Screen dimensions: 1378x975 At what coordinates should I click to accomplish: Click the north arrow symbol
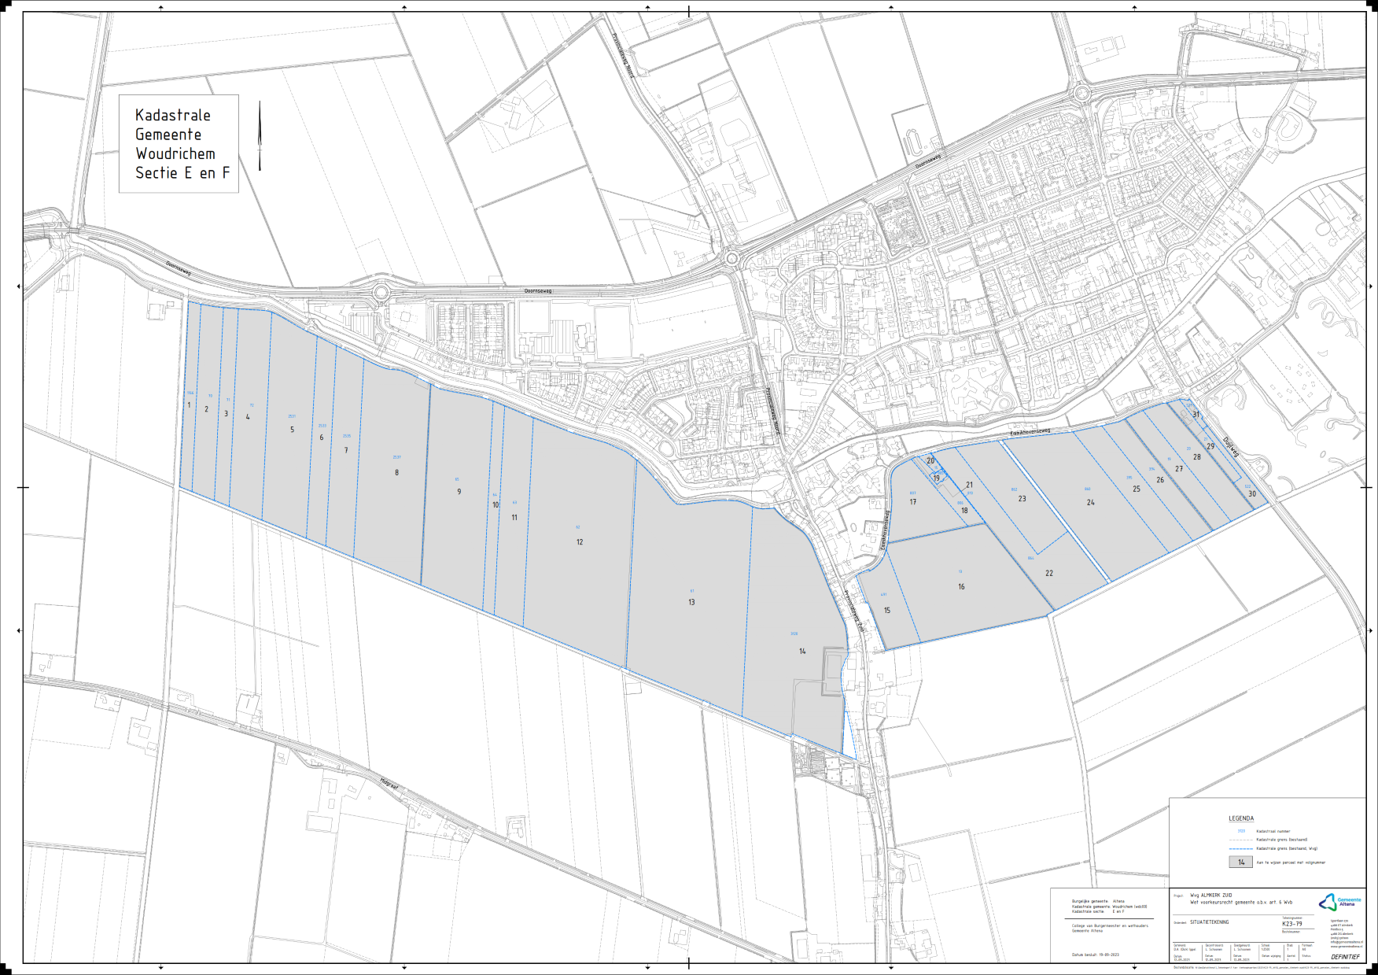(x=260, y=135)
